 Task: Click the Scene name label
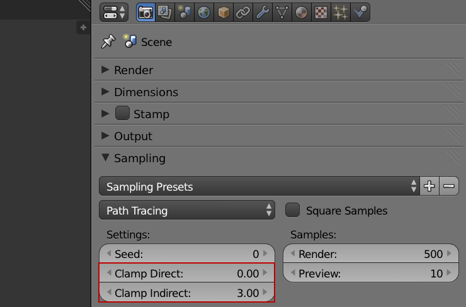(156, 42)
